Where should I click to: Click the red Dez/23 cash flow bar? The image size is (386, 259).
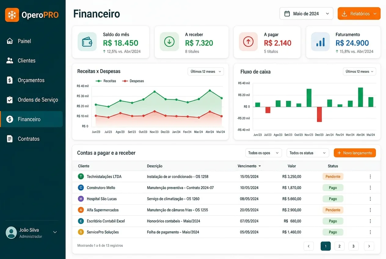pos(319,114)
